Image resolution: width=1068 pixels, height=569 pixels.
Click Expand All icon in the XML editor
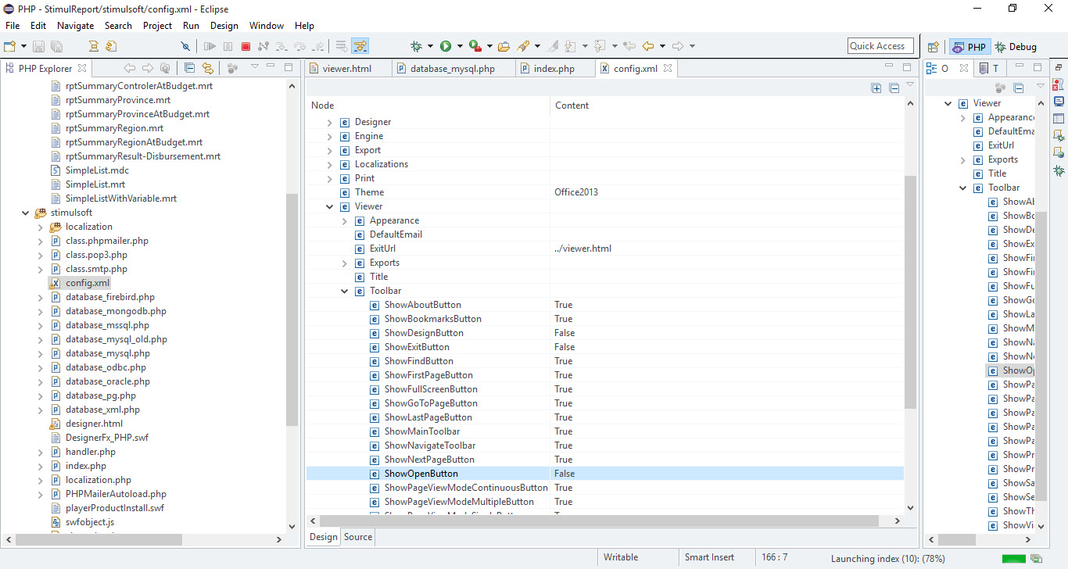[x=876, y=88]
